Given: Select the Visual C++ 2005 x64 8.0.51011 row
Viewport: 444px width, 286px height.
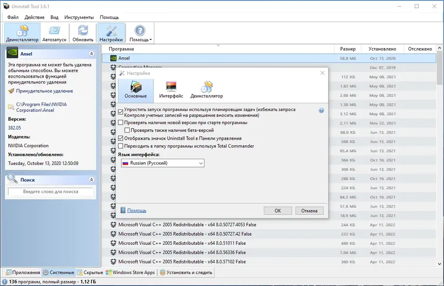Looking at the screenshot, I should click(269, 243).
